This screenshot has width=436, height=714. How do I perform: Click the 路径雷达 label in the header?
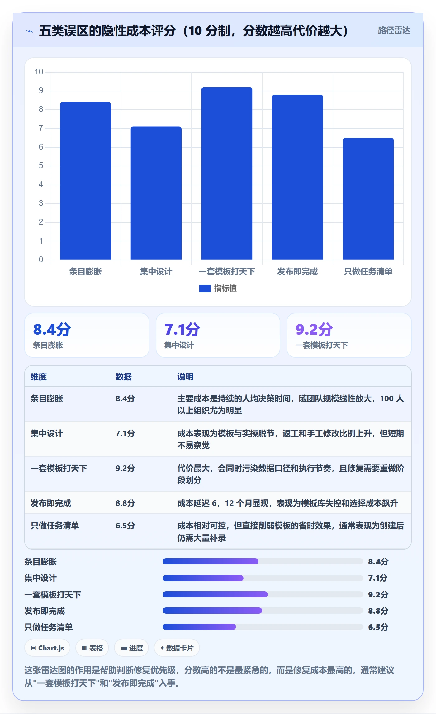coord(394,31)
